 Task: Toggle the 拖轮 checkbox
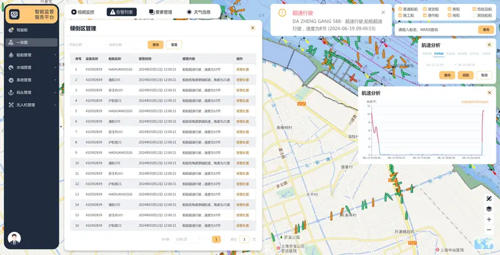point(449,15)
